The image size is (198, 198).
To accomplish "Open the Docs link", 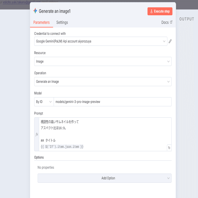I will tap(165, 22).
